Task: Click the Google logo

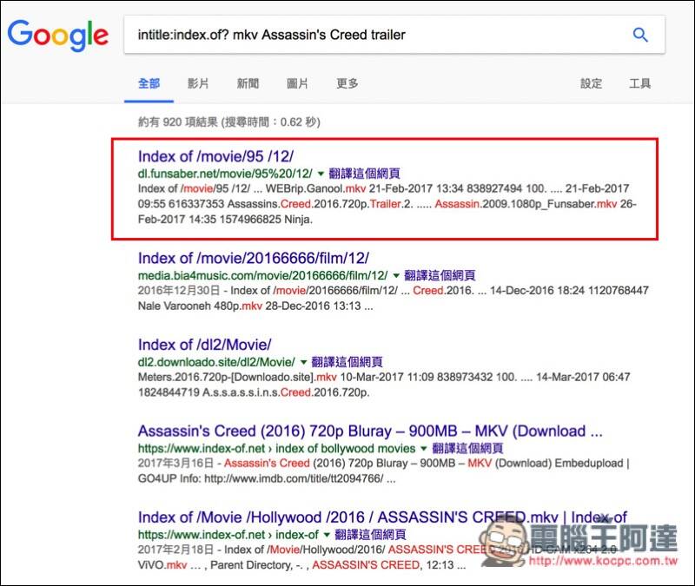Action: pyautogui.click(x=57, y=35)
